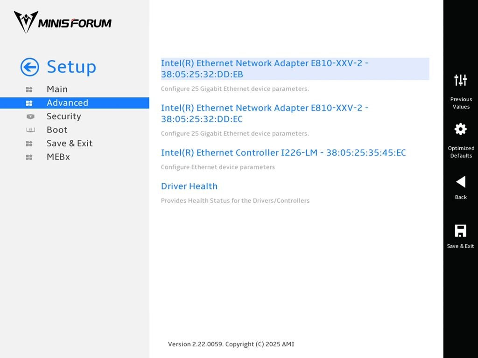Click the shield icon beside Security
478x358 pixels.
[x=30, y=117]
